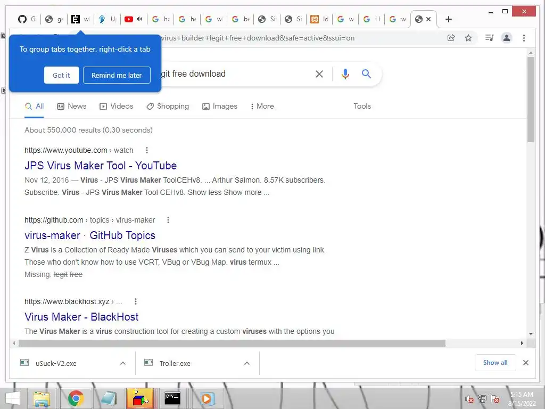Screen dimensions: 545x409
Task: Open search Tools options
Action: (x=362, y=107)
